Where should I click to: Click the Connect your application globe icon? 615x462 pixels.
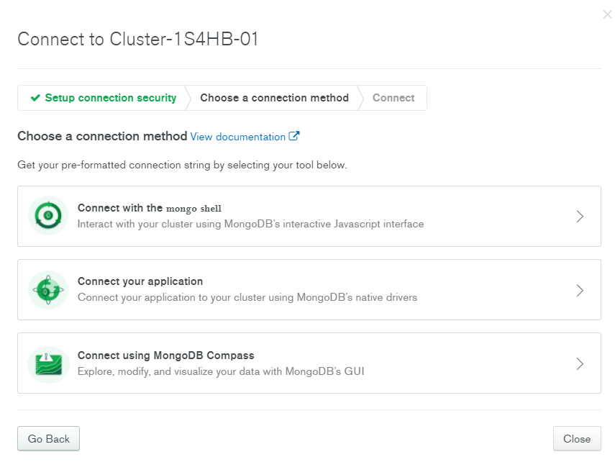pyautogui.click(x=48, y=290)
